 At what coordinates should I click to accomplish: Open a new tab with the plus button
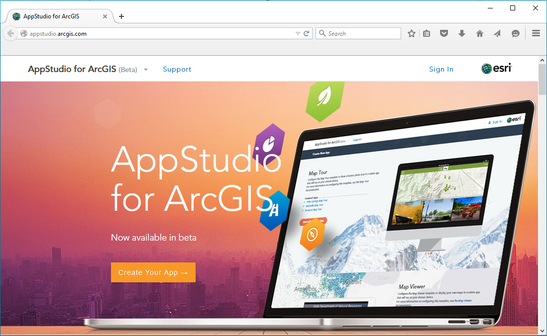click(x=121, y=16)
